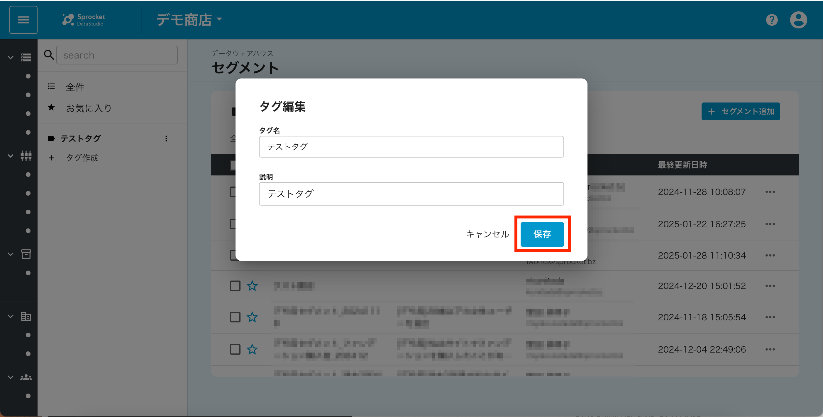Click the hamburger menu icon
823x417 pixels.
click(23, 20)
